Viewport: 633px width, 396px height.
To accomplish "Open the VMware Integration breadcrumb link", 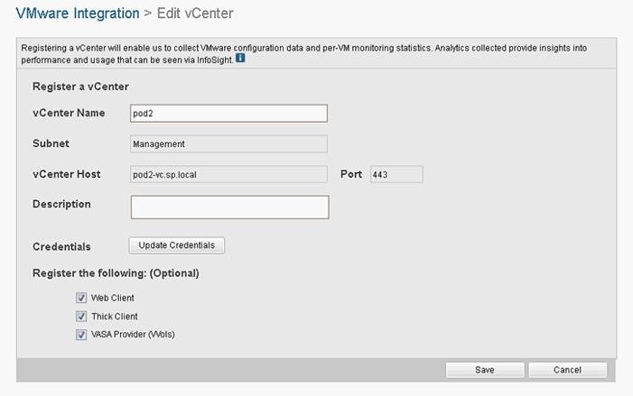I will (x=78, y=14).
